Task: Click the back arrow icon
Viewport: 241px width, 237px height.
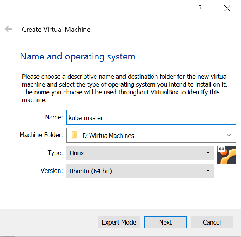Action: tap(9, 29)
